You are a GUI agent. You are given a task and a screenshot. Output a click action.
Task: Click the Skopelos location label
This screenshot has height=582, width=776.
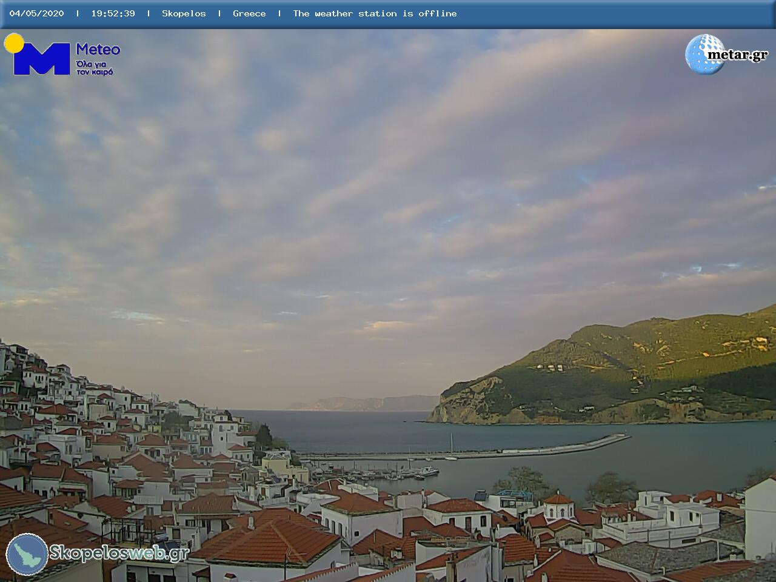tap(184, 13)
